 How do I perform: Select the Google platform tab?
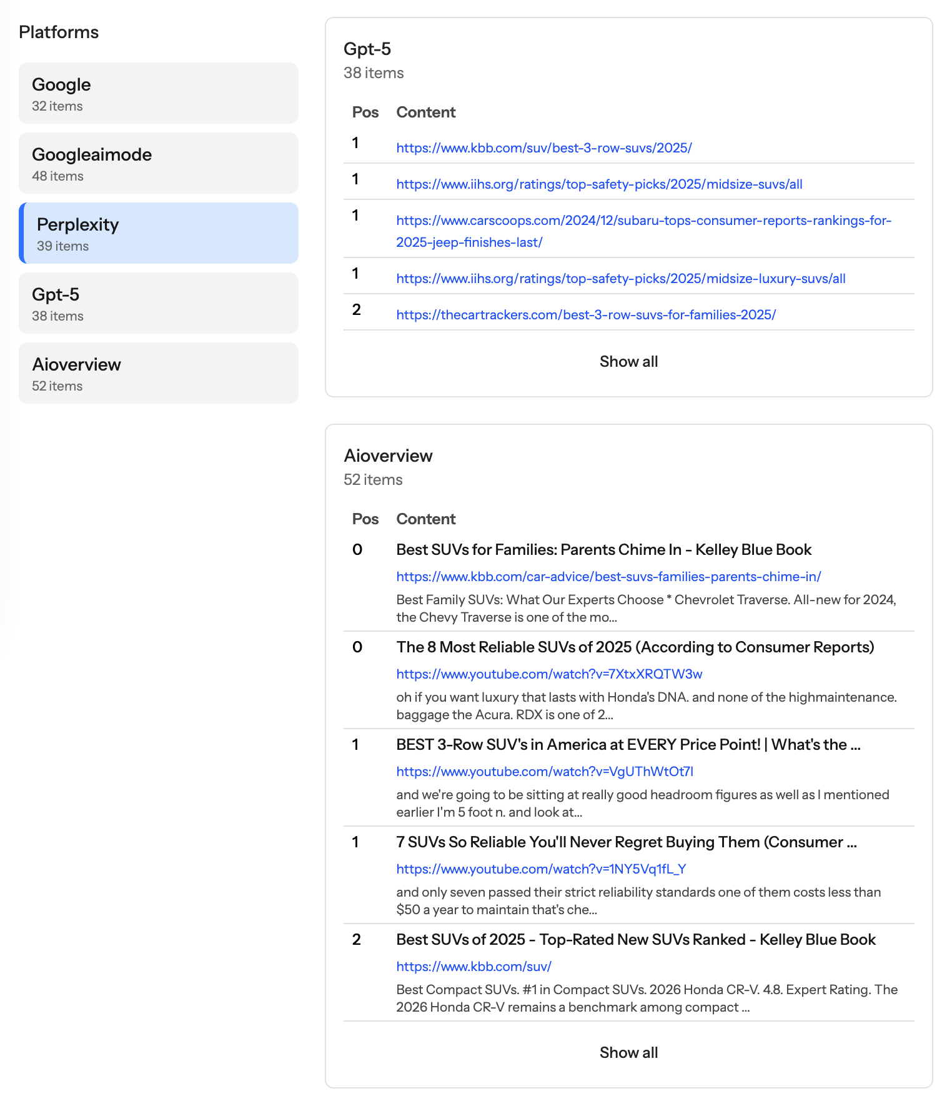158,93
